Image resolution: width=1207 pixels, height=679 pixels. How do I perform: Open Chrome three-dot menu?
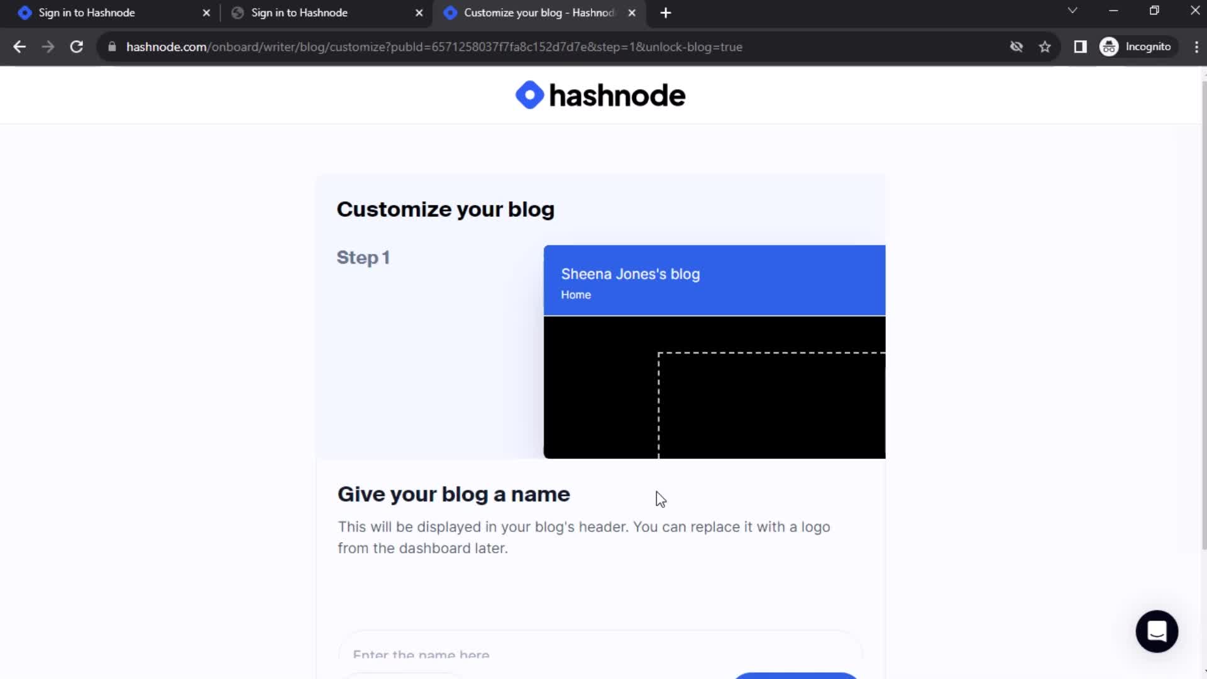tap(1196, 47)
